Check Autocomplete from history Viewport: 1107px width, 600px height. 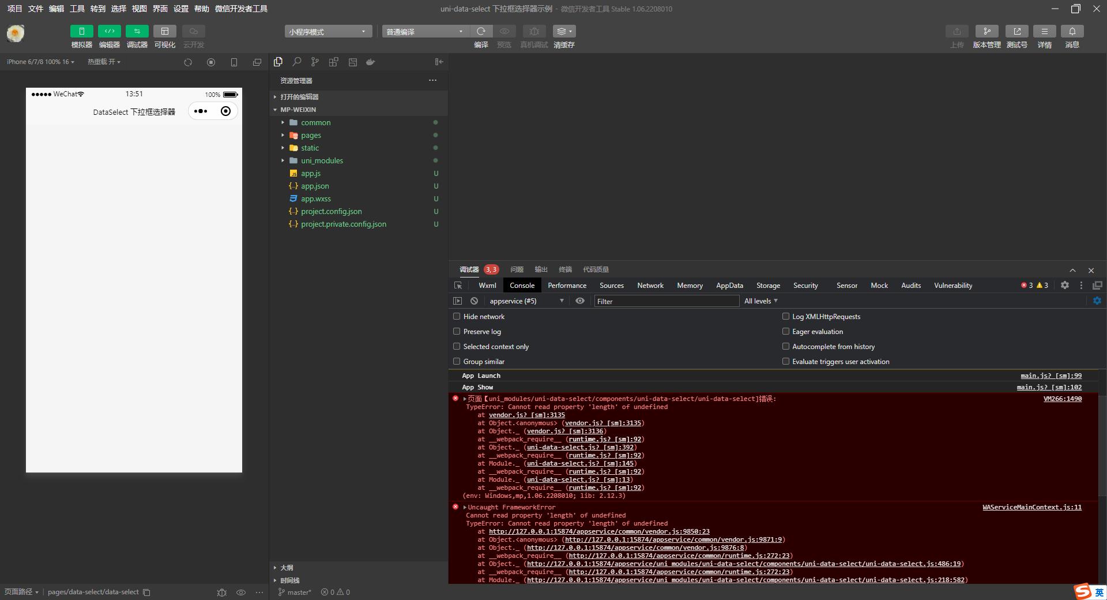(785, 346)
